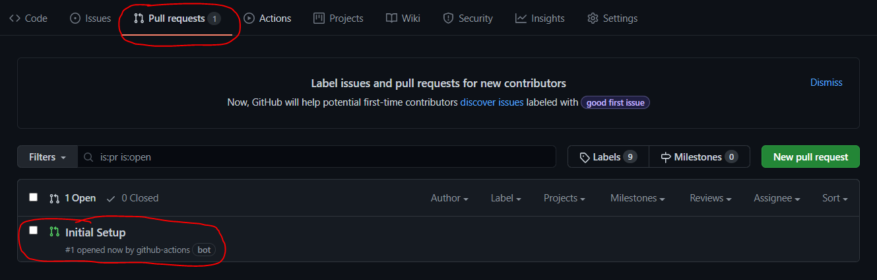Click the New pull request button
This screenshot has height=280, width=877.
[x=810, y=157]
